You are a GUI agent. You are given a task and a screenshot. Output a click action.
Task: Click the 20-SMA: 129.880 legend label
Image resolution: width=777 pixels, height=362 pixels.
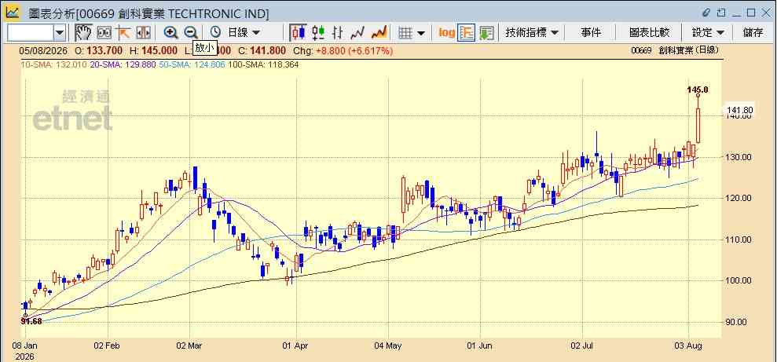click(123, 64)
